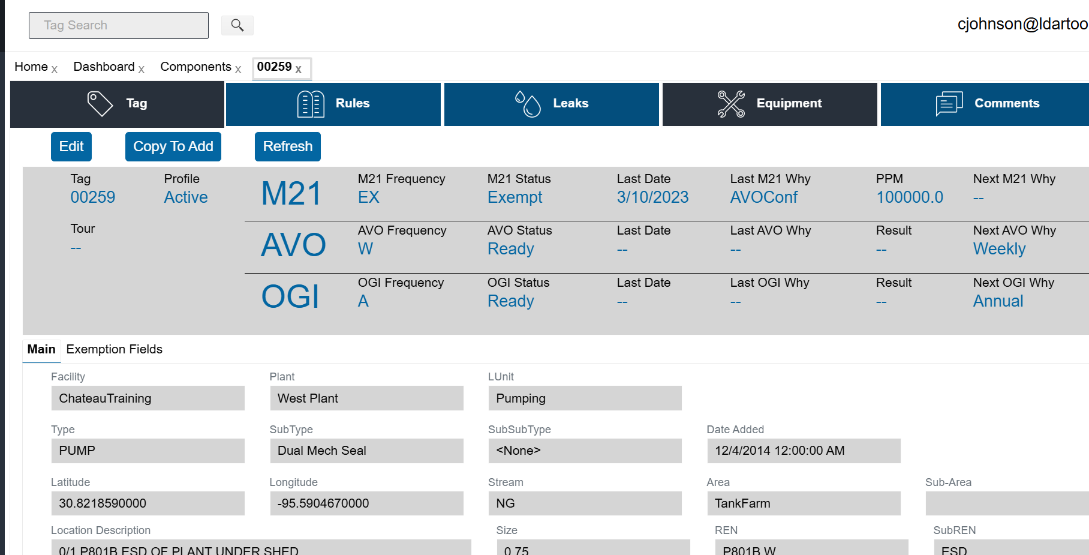Viewport: 1089px width, 555px height.
Task: Click the SubSubType field <None>
Action: (x=585, y=451)
